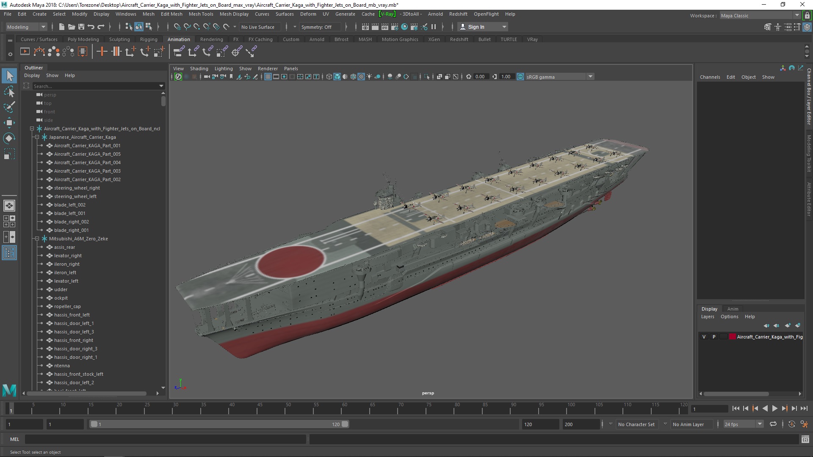Focus the MEL command input field
This screenshot has width=813, height=457.
(x=165, y=439)
